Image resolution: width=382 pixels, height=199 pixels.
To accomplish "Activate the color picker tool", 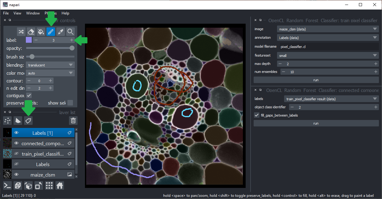I will pos(61,32).
